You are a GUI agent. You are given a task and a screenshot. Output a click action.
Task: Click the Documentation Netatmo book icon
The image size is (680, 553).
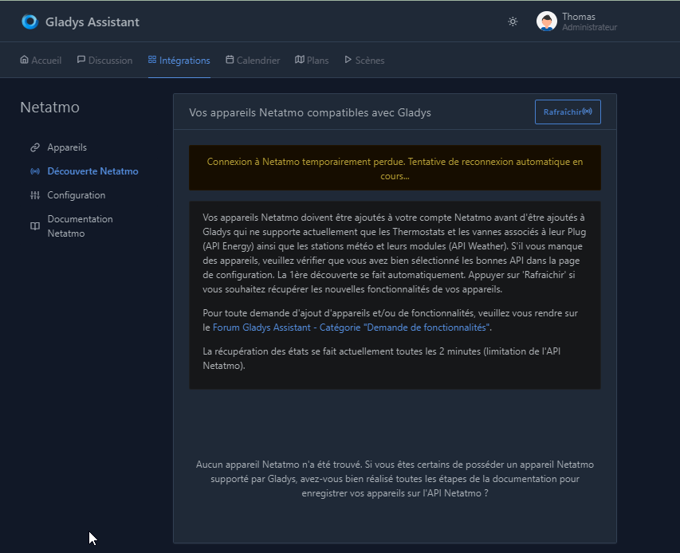click(x=35, y=226)
